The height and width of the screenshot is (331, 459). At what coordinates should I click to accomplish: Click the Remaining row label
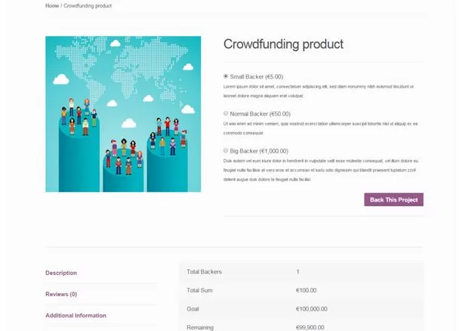(200, 327)
